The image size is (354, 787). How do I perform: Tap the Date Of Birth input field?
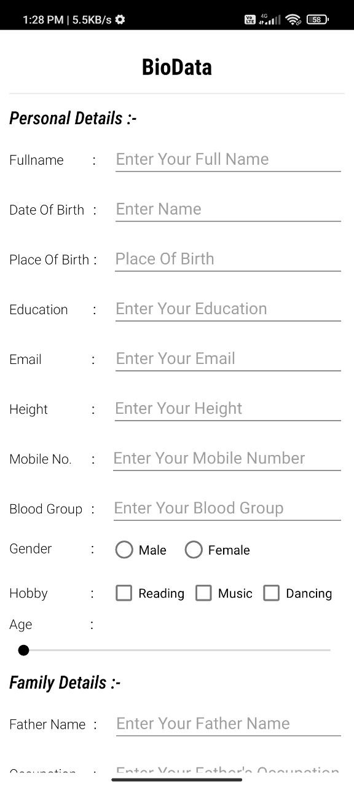(x=227, y=209)
